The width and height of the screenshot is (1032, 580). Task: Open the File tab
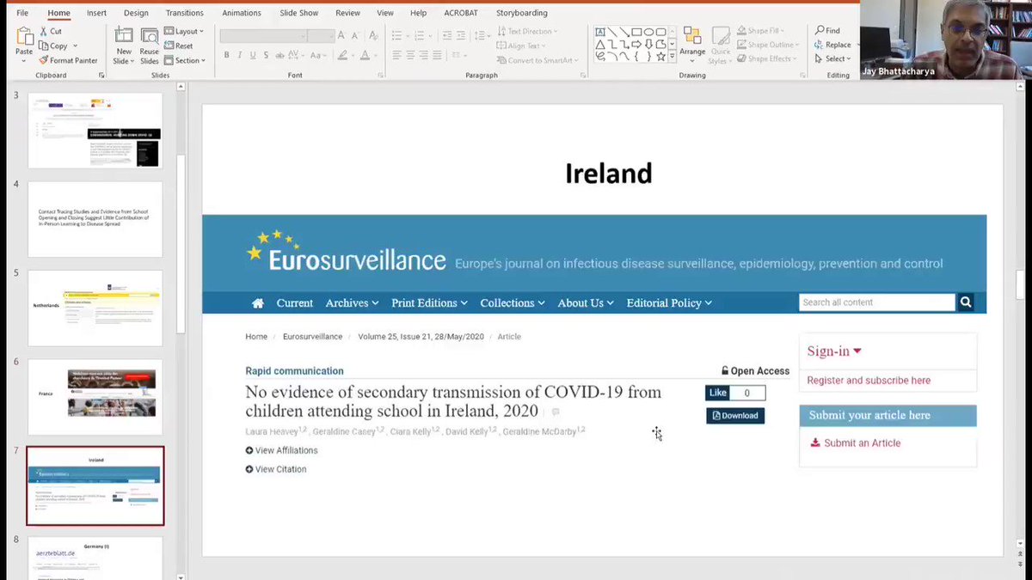point(22,13)
